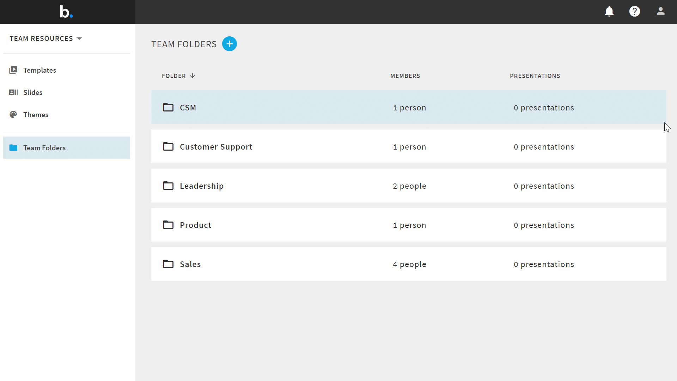
Task: Click '0 presentations' in Leadership row
Action: pos(544,186)
